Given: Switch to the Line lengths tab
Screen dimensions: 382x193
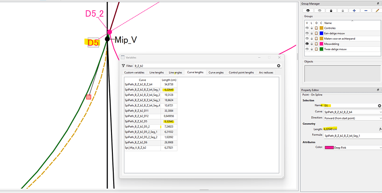Looking at the screenshot, I should pos(156,72).
